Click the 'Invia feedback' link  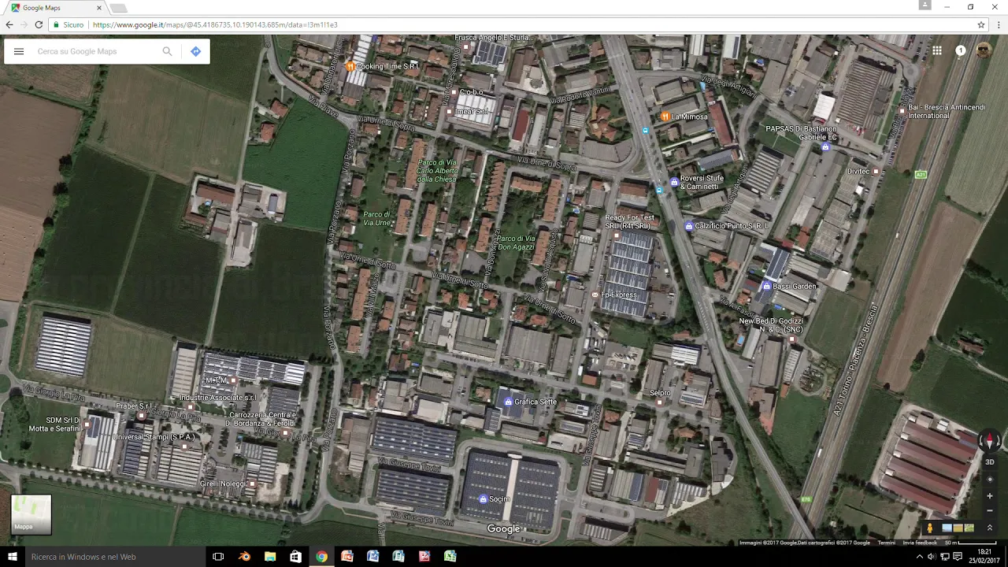point(920,543)
